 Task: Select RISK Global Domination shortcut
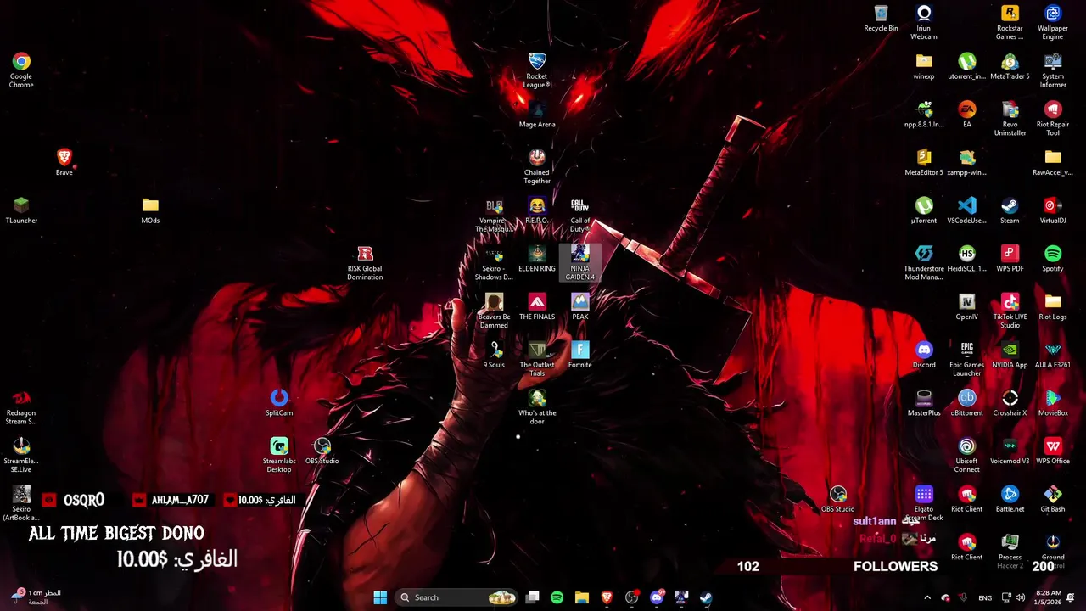point(365,262)
